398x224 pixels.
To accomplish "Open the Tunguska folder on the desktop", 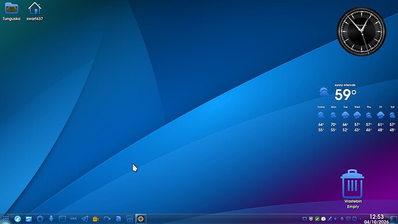I will 12,12.
